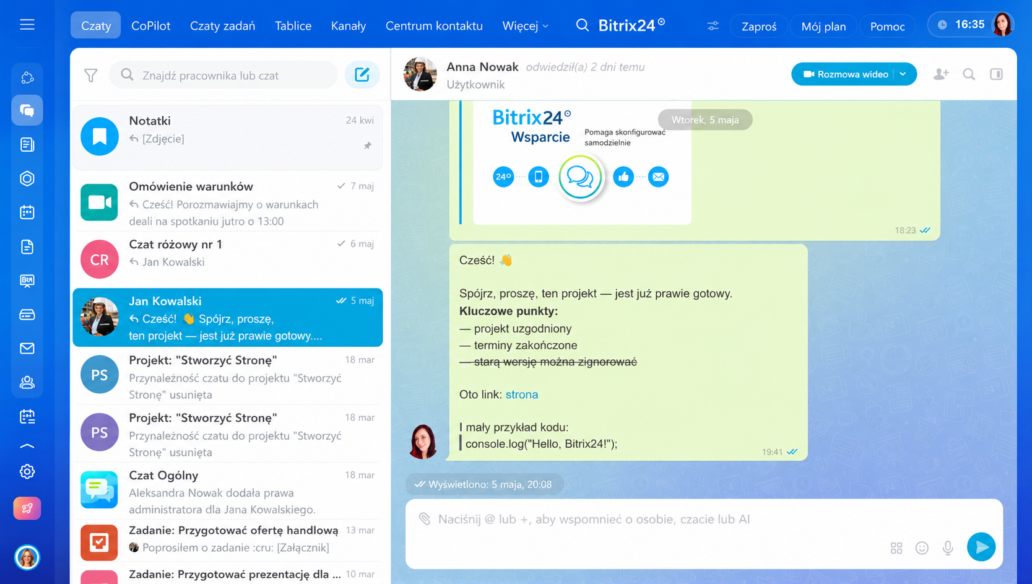Open the hexagon icon in left sidebar
Screen dimensions: 1032x584
[27, 179]
